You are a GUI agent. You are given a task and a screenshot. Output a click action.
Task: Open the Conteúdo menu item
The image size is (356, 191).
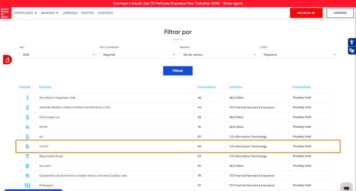[x=105, y=13]
